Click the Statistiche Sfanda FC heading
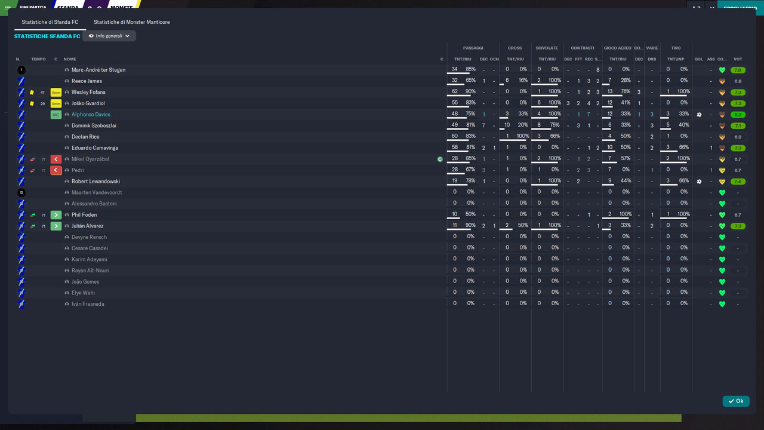Screen dimensions: 764x430 tap(47, 36)
